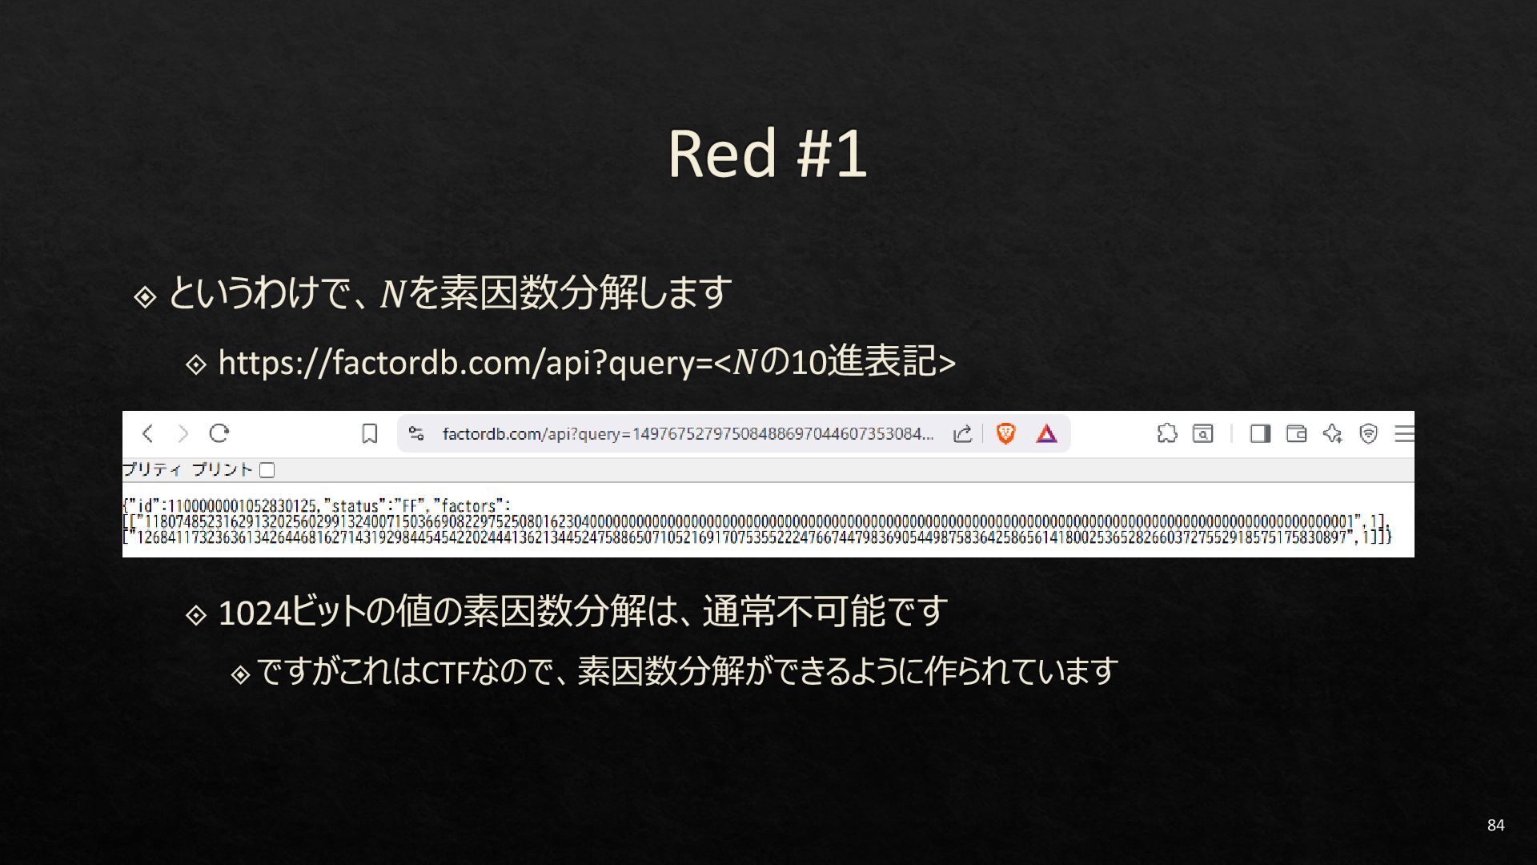Open site settings icon in address bar
This screenshot has width=1537, height=865.
coord(416,433)
